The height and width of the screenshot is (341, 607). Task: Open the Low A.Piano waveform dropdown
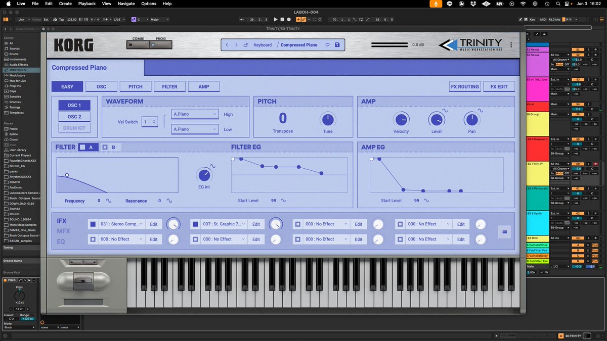click(x=195, y=129)
